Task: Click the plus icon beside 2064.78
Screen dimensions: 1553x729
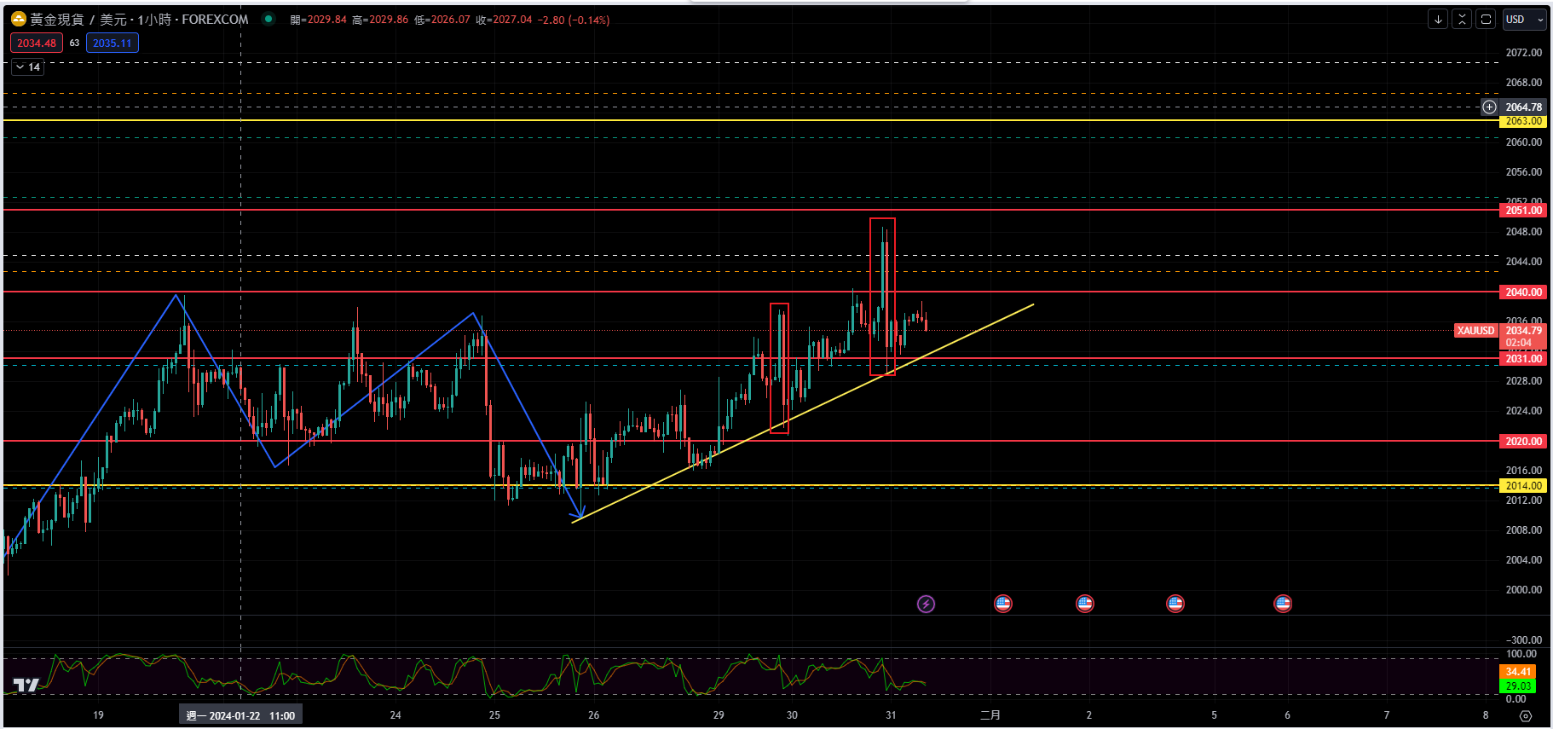Action: (1489, 107)
